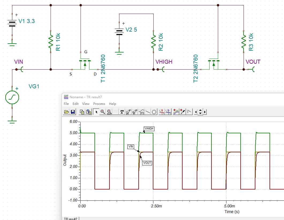Image resolution: width=284 pixels, height=220 pixels.
Task: Choose the auto label curve tool
Action: [x=128, y=112]
